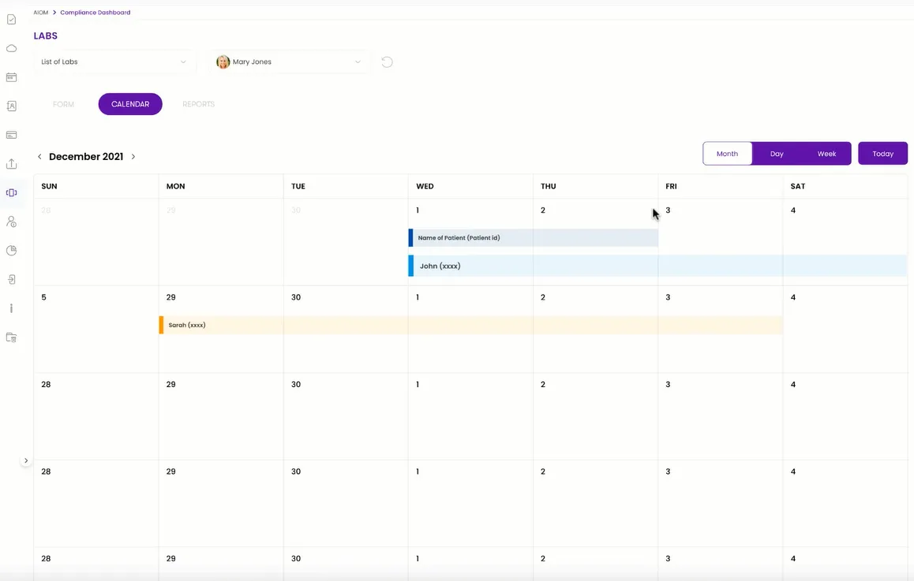The image size is (914, 581).
Task: Switch to the FORM tab
Action: click(63, 104)
